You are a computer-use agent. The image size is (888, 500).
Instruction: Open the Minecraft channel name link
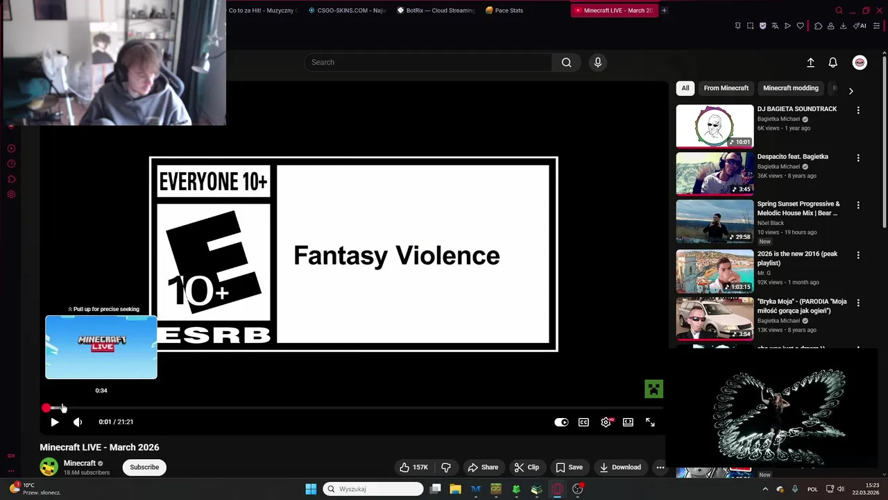point(80,463)
